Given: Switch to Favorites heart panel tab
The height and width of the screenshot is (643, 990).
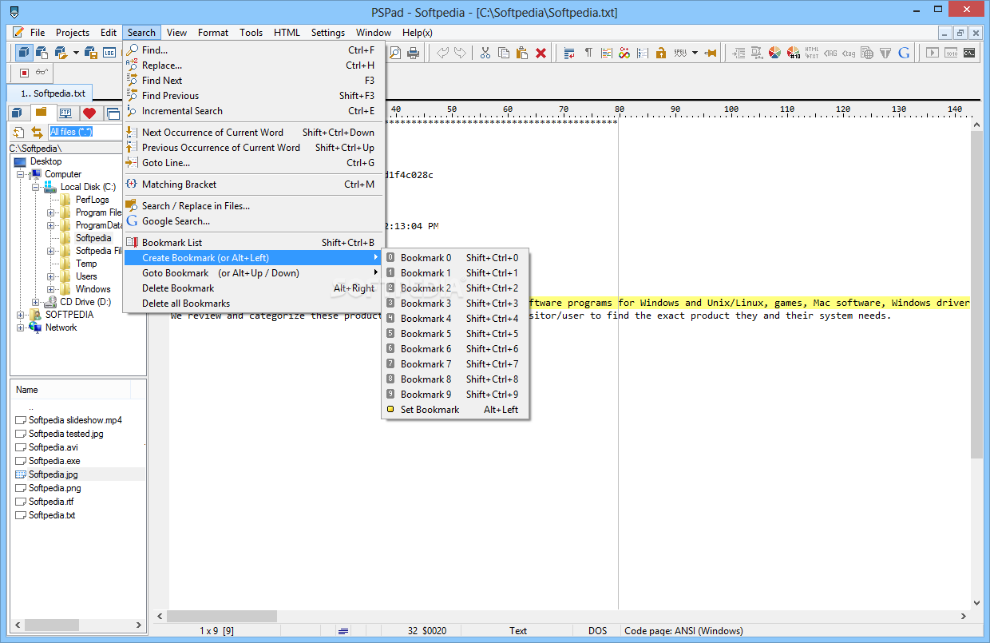Looking at the screenshot, I should 89,113.
